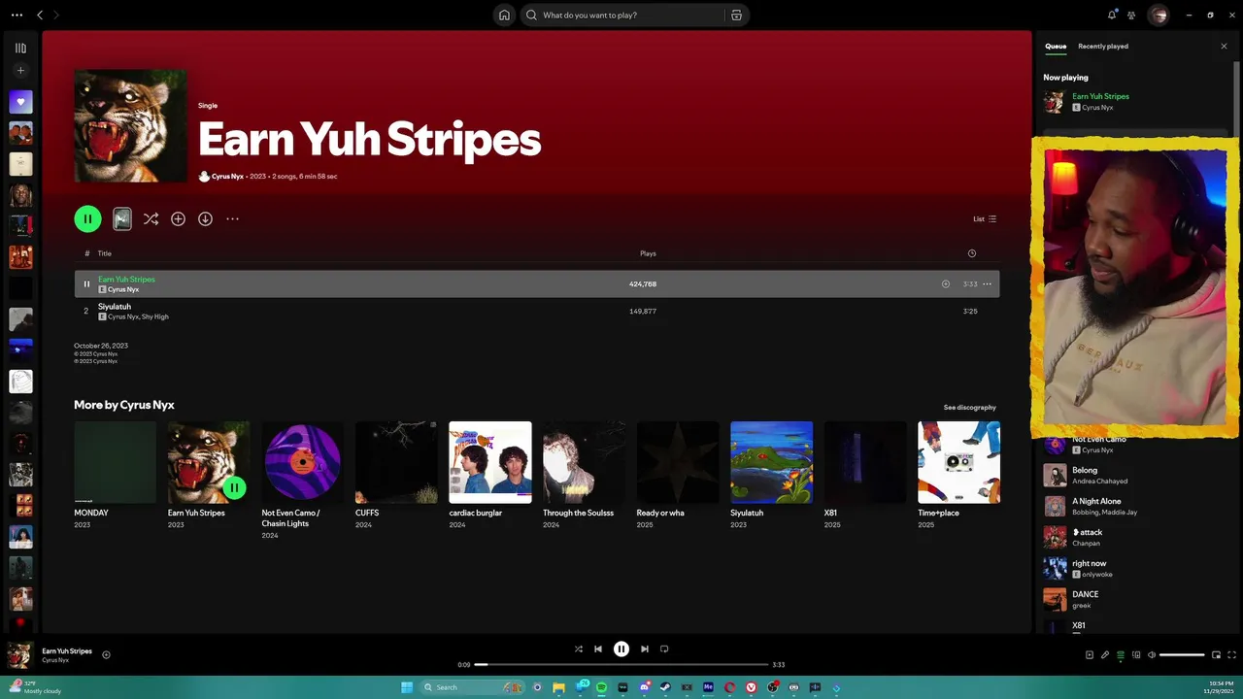Pause from the Earn Yuh Stripes card
Image resolution: width=1243 pixels, height=699 pixels.
(x=234, y=487)
